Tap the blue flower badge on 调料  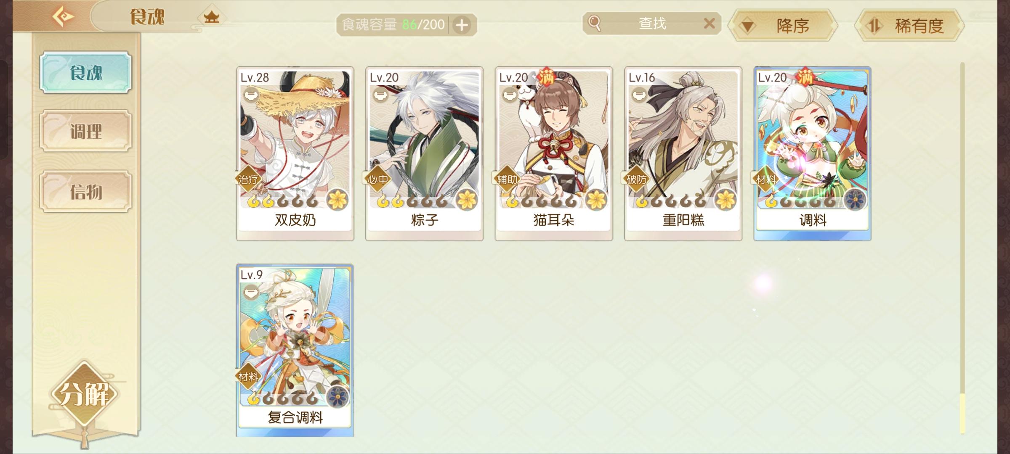[x=856, y=199]
